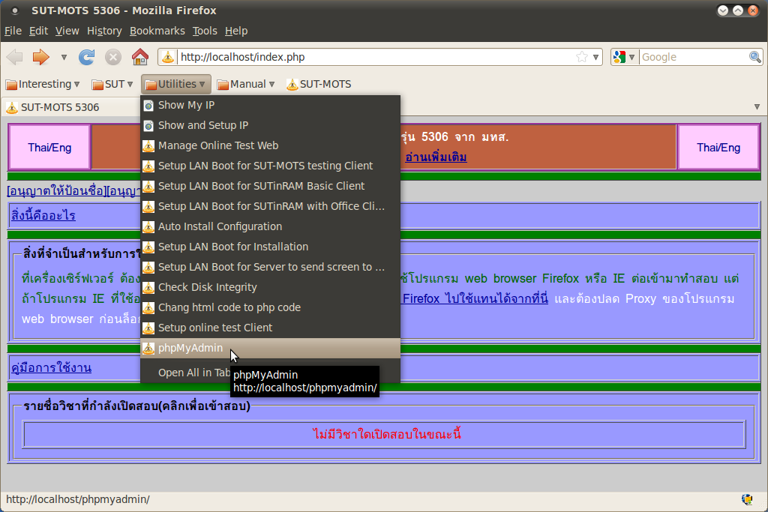768x512 pixels.
Task: Click the Google search magnifier icon
Action: [x=754, y=57]
